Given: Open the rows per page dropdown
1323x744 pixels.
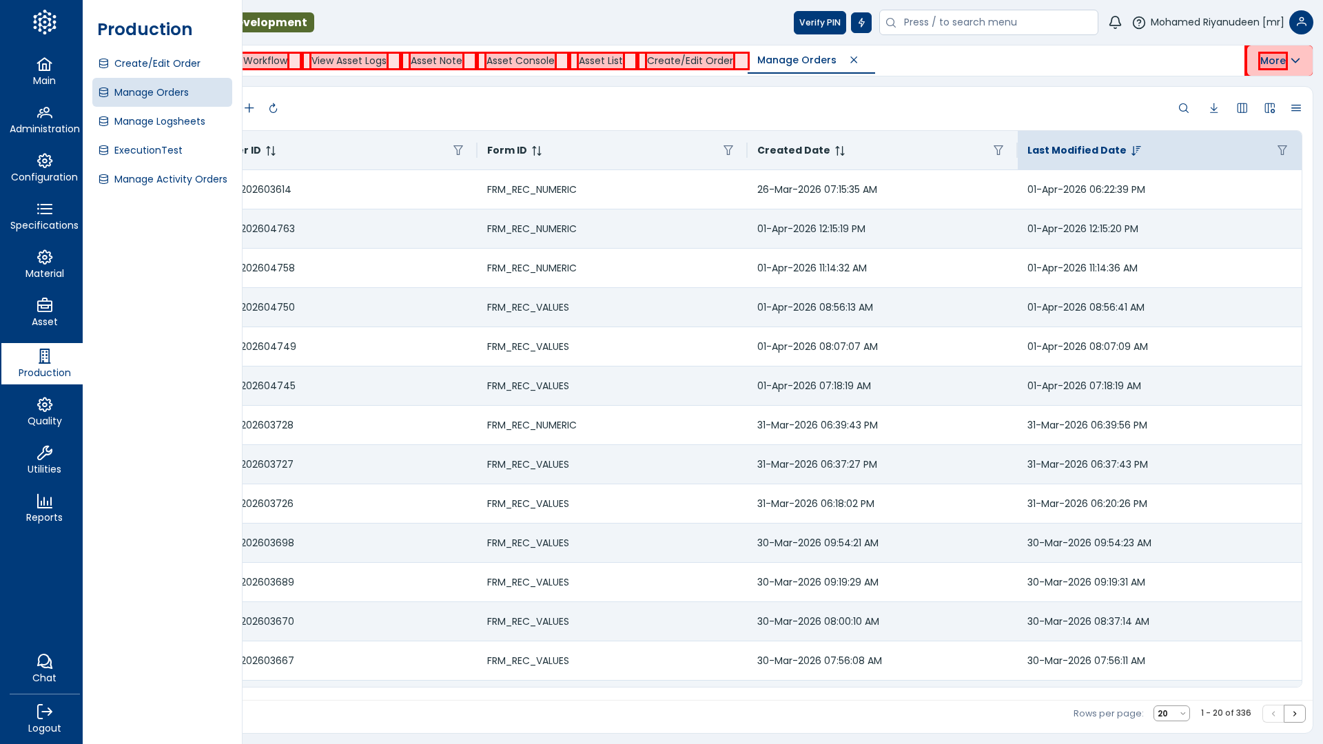Looking at the screenshot, I should coord(1171,714).
